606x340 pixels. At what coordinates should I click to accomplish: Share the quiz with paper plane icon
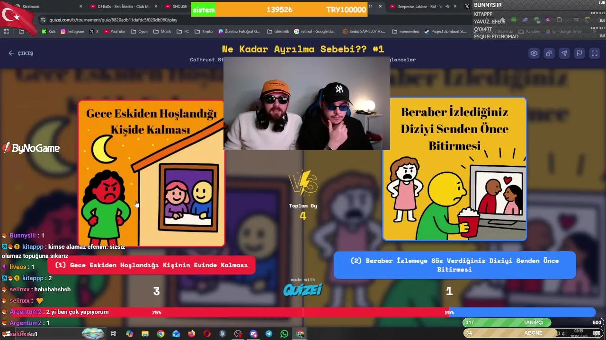(564, 53)
